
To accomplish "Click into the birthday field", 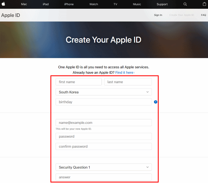I will (104, 102).
